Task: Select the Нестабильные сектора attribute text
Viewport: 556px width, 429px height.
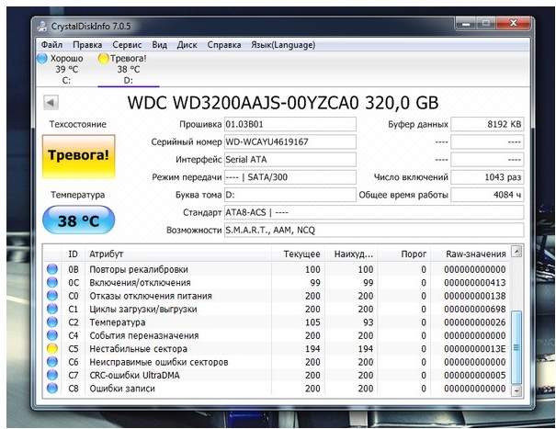Action: 138,349
